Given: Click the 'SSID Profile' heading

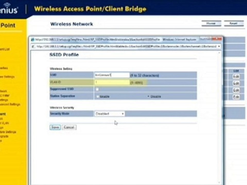Looking at the screenshot, I should 64,55.
